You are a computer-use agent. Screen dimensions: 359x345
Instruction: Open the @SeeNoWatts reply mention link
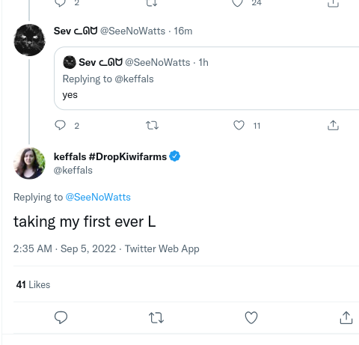click(x=98, y=197)
